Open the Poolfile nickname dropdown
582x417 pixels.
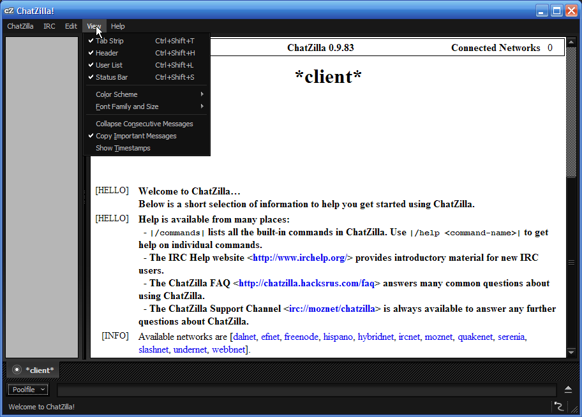pyautogui.click(x=28, y=390)
